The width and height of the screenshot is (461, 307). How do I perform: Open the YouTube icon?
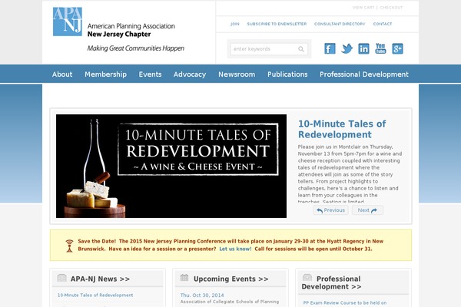click(380, 48)
